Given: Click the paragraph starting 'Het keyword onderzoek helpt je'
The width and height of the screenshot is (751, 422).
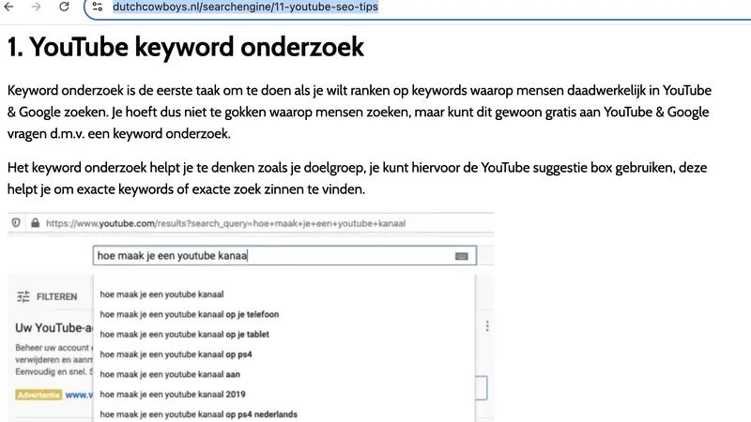Looking at the screenshot, I should click(x=358, y=178).
